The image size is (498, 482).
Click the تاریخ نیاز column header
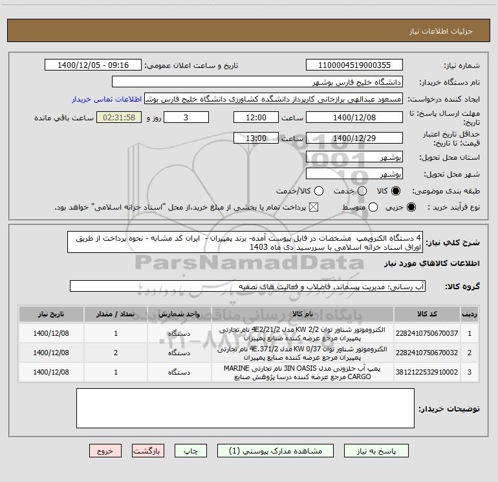click(x=51, y=314)
